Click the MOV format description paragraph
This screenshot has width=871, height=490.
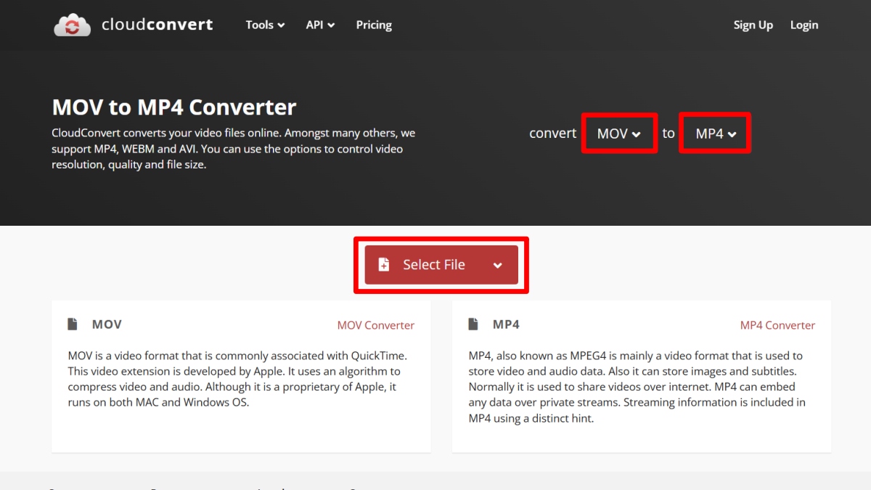click(238, 379)
